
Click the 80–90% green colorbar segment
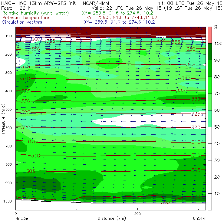point(210,68)
